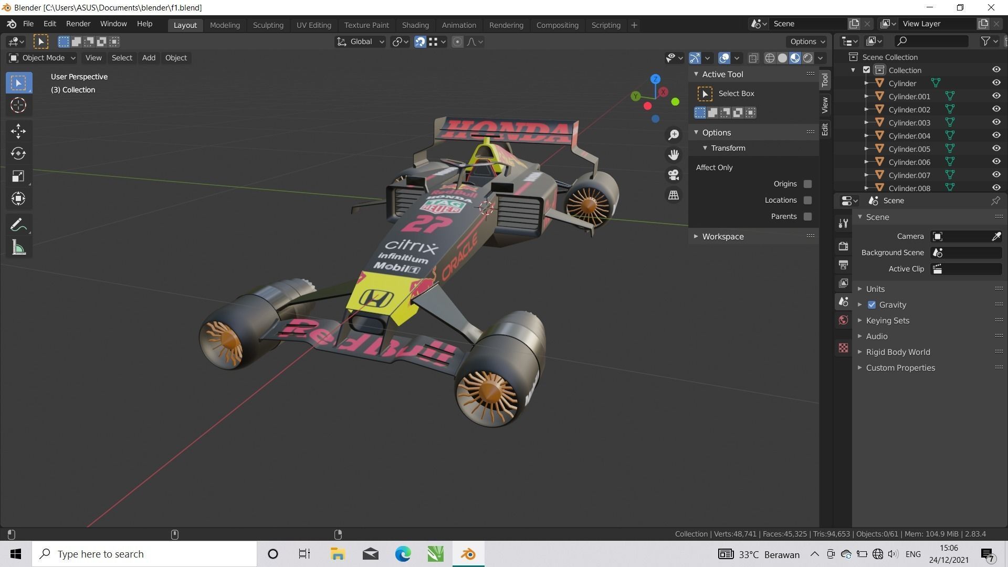This screenshot has width=1008, height=567.
Task: Click outliner search field
Action: coord(931,41)
